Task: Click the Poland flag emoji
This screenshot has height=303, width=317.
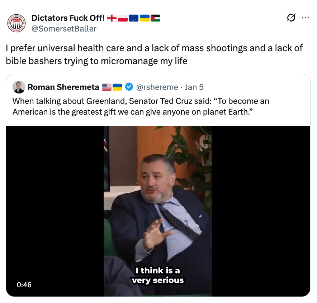Action: pos(123,18)
